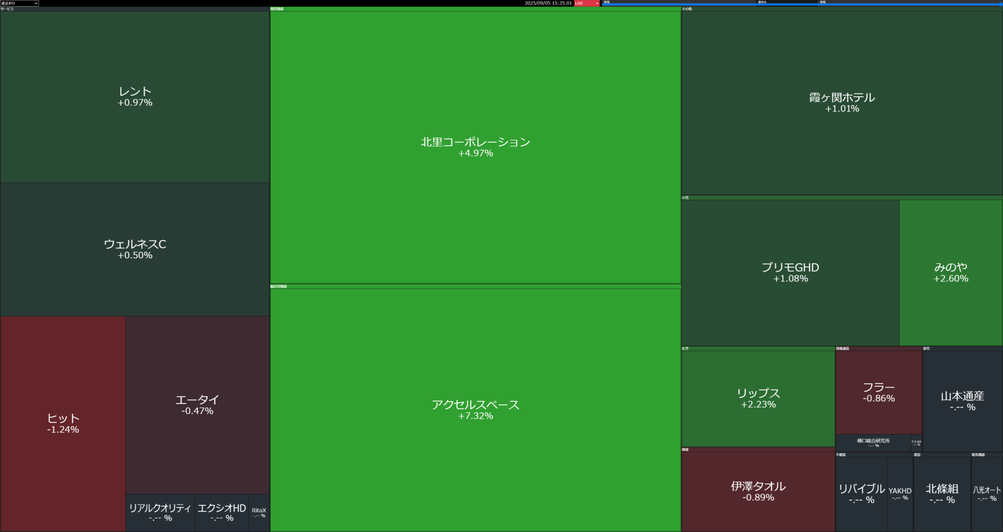1003x532 pixels.
Task: Select the YAKHD tile
Action: click(x=900, y=494)
